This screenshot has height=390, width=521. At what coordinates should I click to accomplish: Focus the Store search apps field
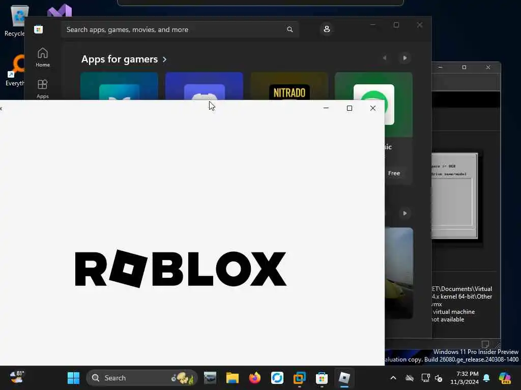click(180, 29)
